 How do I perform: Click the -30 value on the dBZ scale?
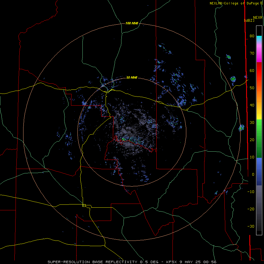click(251, 226)
